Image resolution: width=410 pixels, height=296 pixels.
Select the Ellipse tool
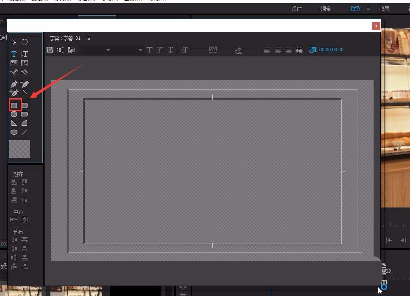(14, 132)
